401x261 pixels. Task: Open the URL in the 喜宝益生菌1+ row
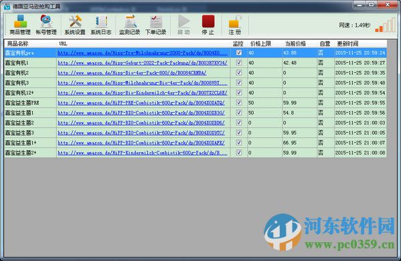141,143
